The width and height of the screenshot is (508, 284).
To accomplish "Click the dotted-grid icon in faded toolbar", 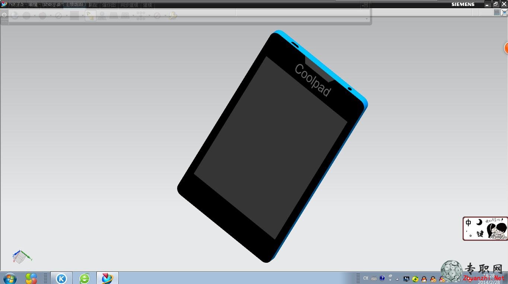I will click(x=141, y=16).
